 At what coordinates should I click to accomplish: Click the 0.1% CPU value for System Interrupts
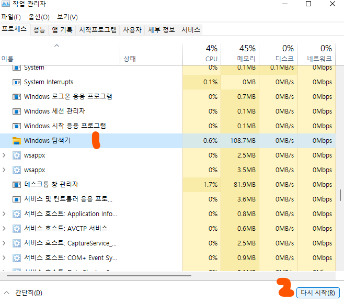click(210, 82)
